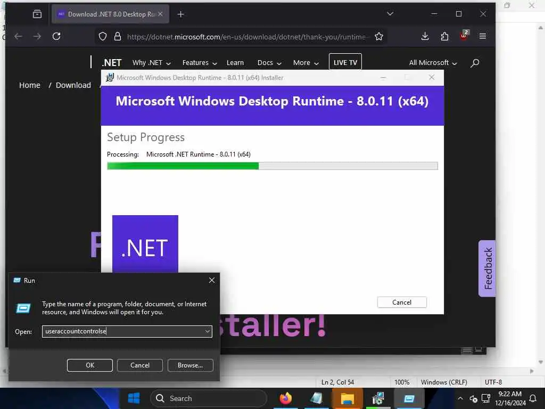Go back one page in Firefox
Viewport: 545px width, 409px height.
tap(19, 36)
